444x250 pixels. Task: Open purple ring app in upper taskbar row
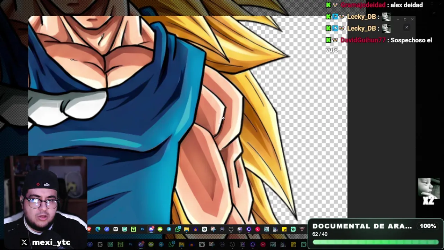tap(249, 229)
